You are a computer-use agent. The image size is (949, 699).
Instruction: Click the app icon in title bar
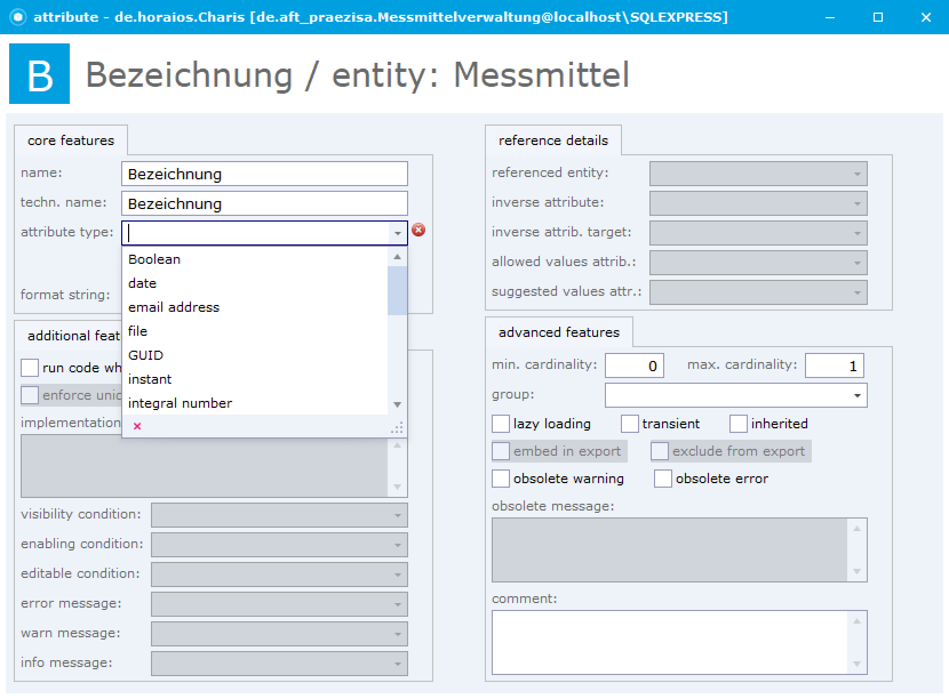click(18, 17)
